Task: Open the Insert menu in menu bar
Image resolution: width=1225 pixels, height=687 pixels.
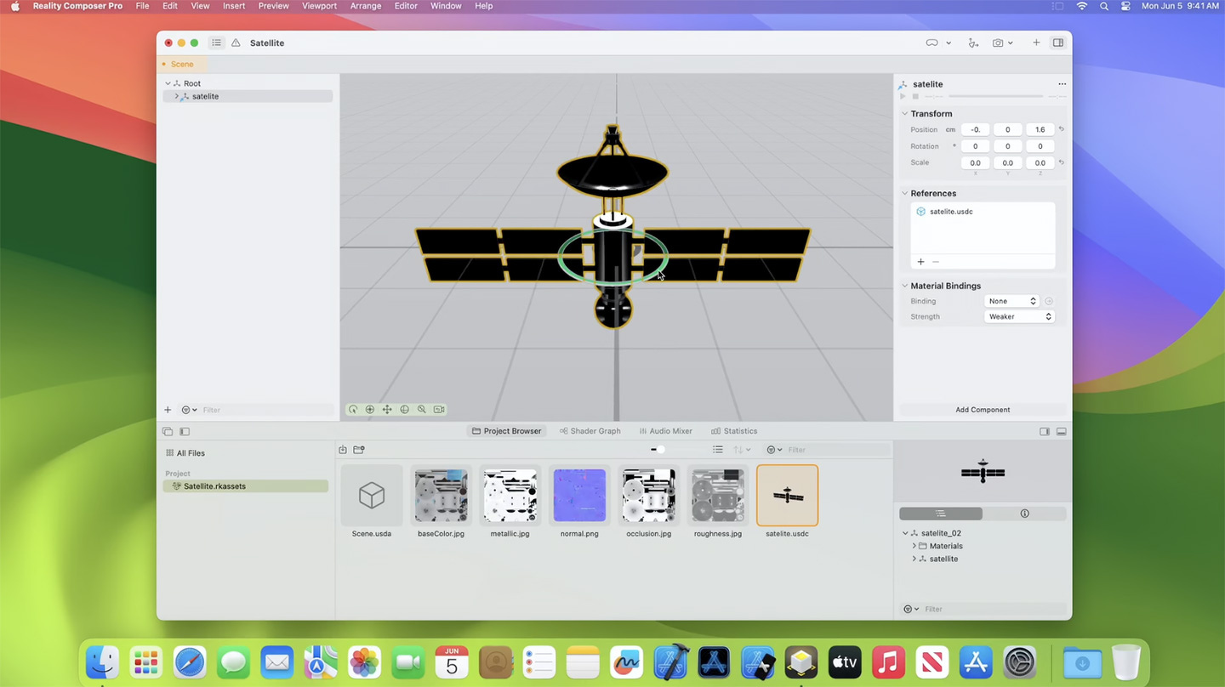Action: (234, 6)
